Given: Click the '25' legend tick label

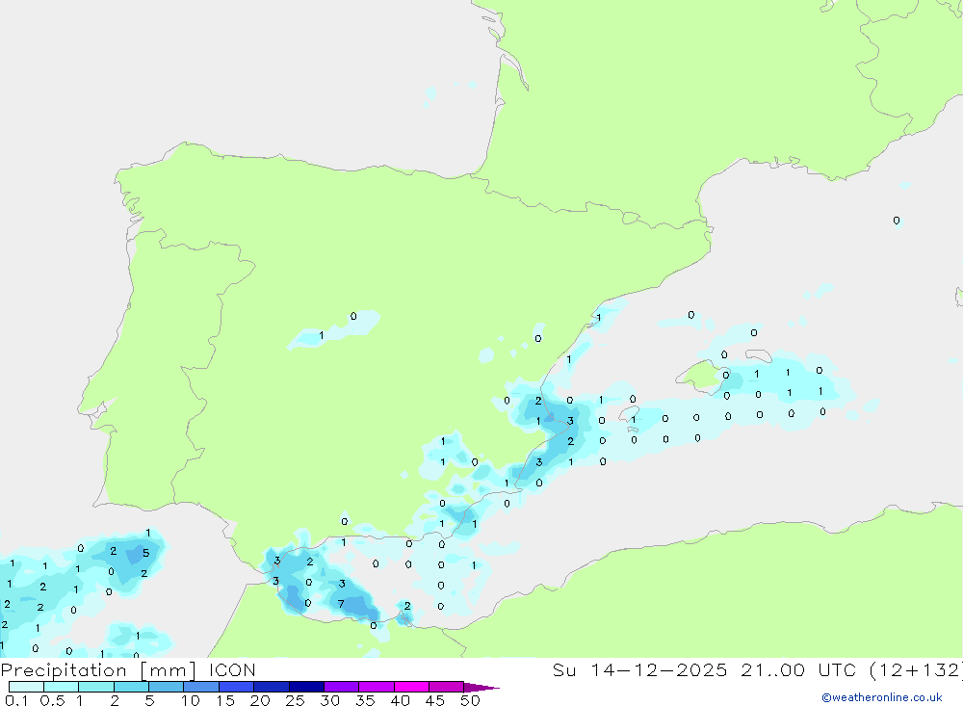Looking at the screenshot, I should pos(296,700).
